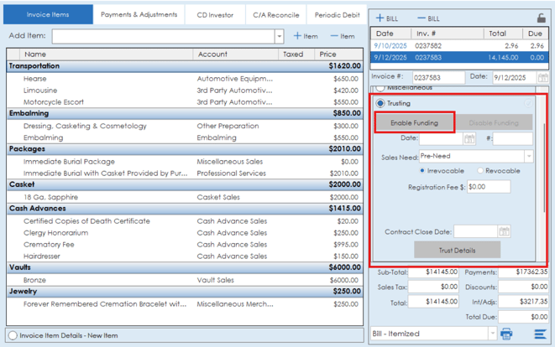Expand the Bill - Itemized dropdown
This screenshot has height=347, width=555.
coord(490,334)
